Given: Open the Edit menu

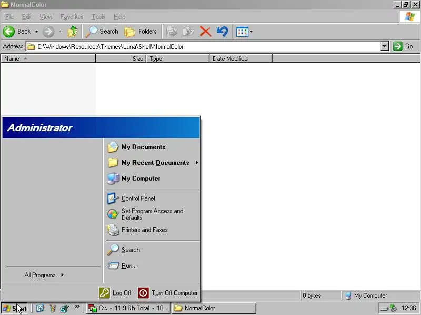Looking at the screenshot, I should tap(27, 17).
